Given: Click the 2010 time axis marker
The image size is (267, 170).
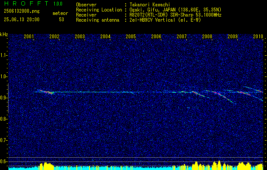Looking at the screenshot, I should 258,36.
